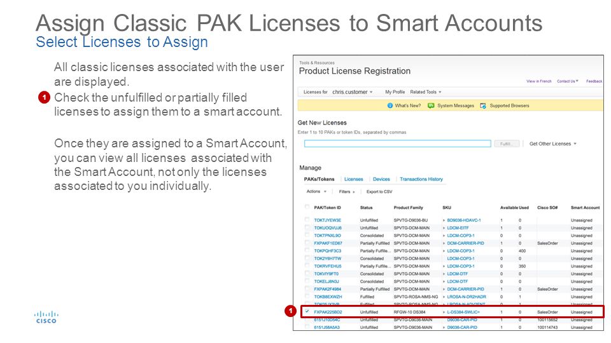Sort by PAK/Token ID column header

[x=327, y=208]
